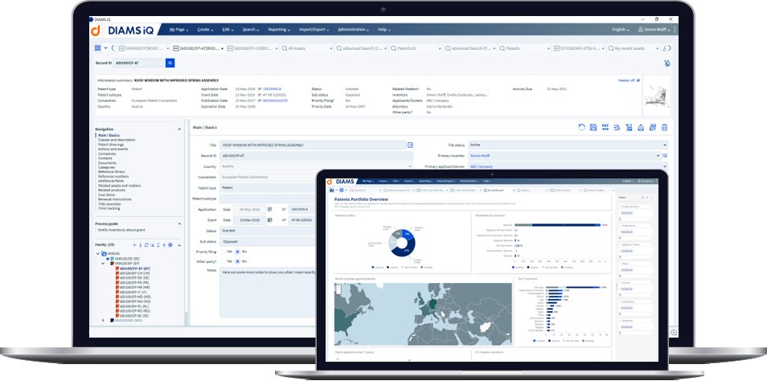Open the Country dropdown showing Austria
This screenshot has height=381, width=767.
(x=317, y=166)
